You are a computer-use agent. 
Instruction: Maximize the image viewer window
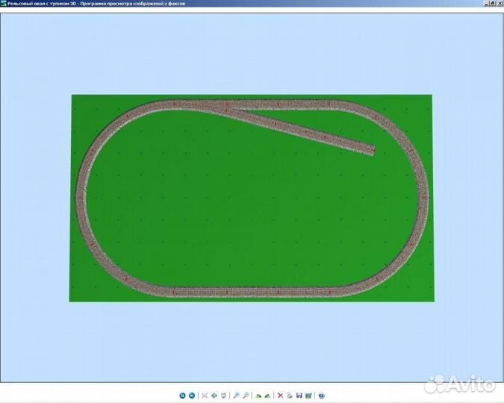point(492,4)
